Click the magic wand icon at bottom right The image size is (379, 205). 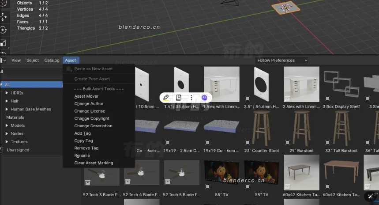[371, 196]
